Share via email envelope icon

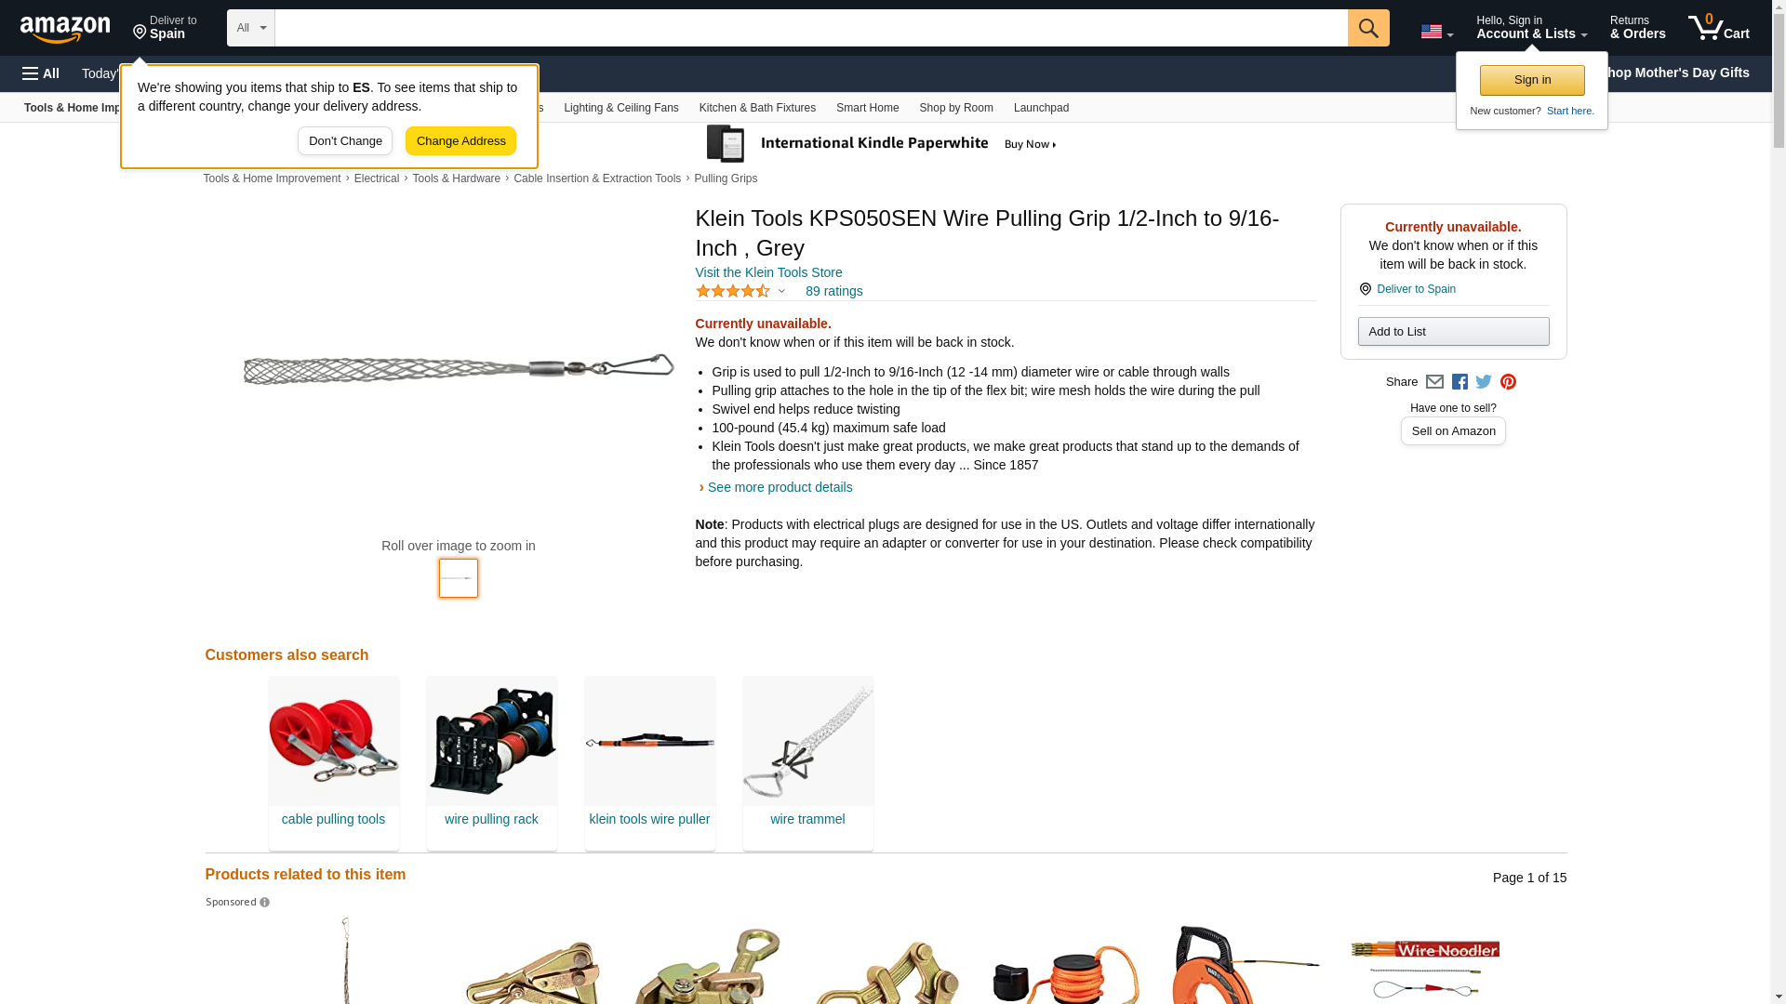[x=1434, y=382]
